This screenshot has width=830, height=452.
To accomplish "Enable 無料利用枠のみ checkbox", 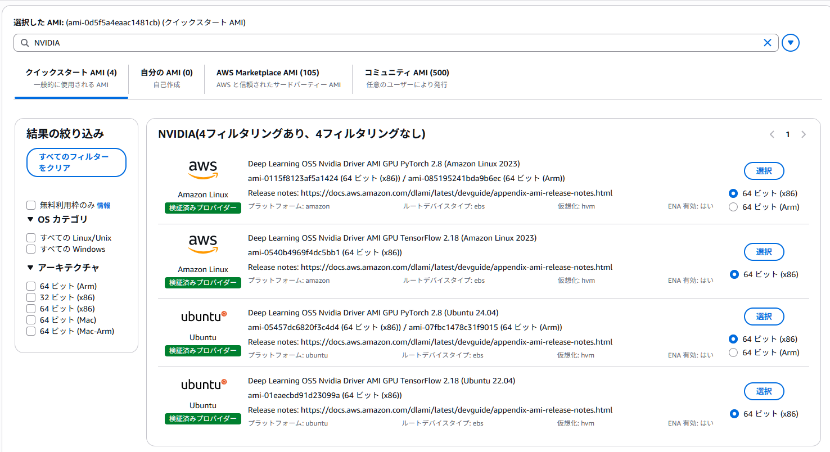I will [x=31, y=205].
